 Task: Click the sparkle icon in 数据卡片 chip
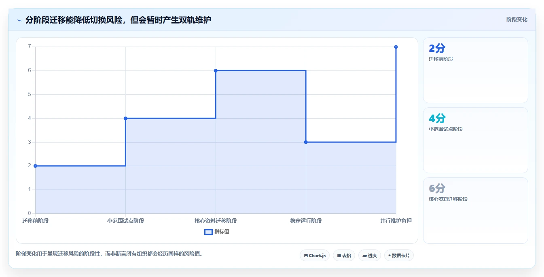[x=389, y=256]
